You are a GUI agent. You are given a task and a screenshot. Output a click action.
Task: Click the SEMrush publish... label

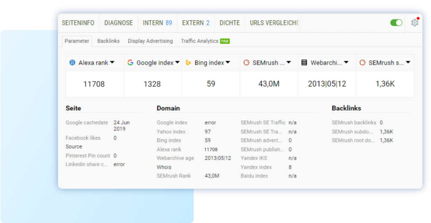point(263,150)
